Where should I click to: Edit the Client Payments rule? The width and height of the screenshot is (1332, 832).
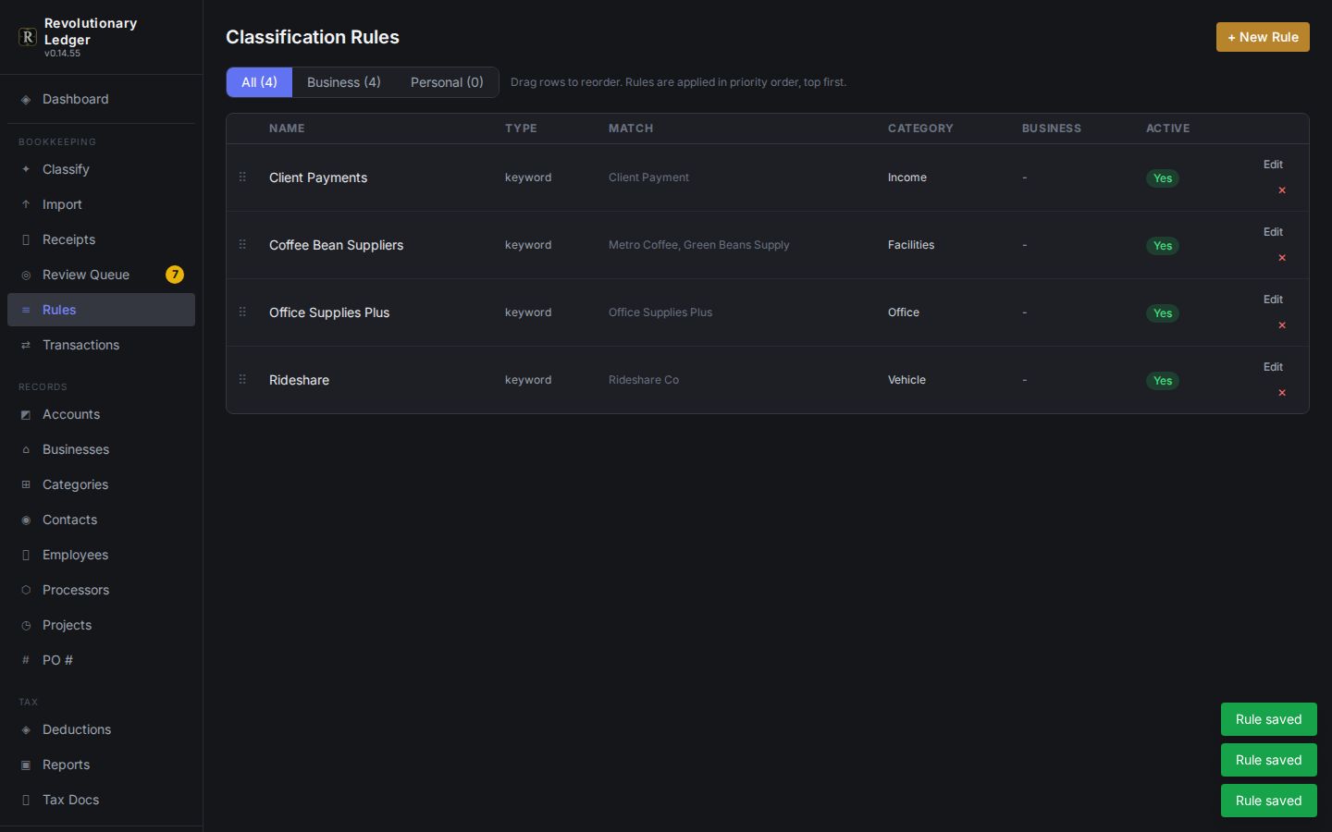tap(1273, 165)
